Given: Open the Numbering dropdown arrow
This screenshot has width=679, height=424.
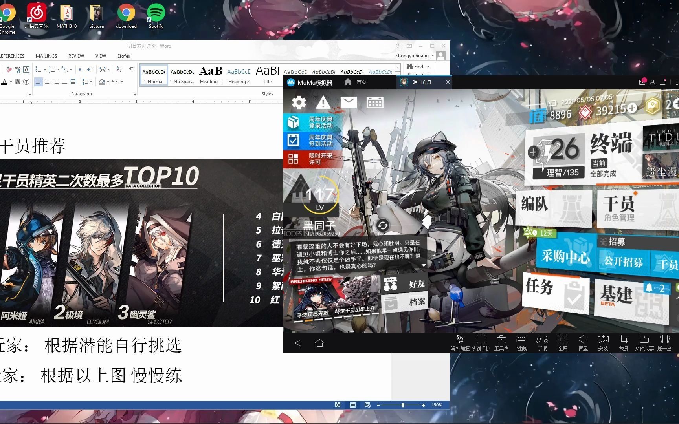Looking at the screenshot, I should coord(58,70).
